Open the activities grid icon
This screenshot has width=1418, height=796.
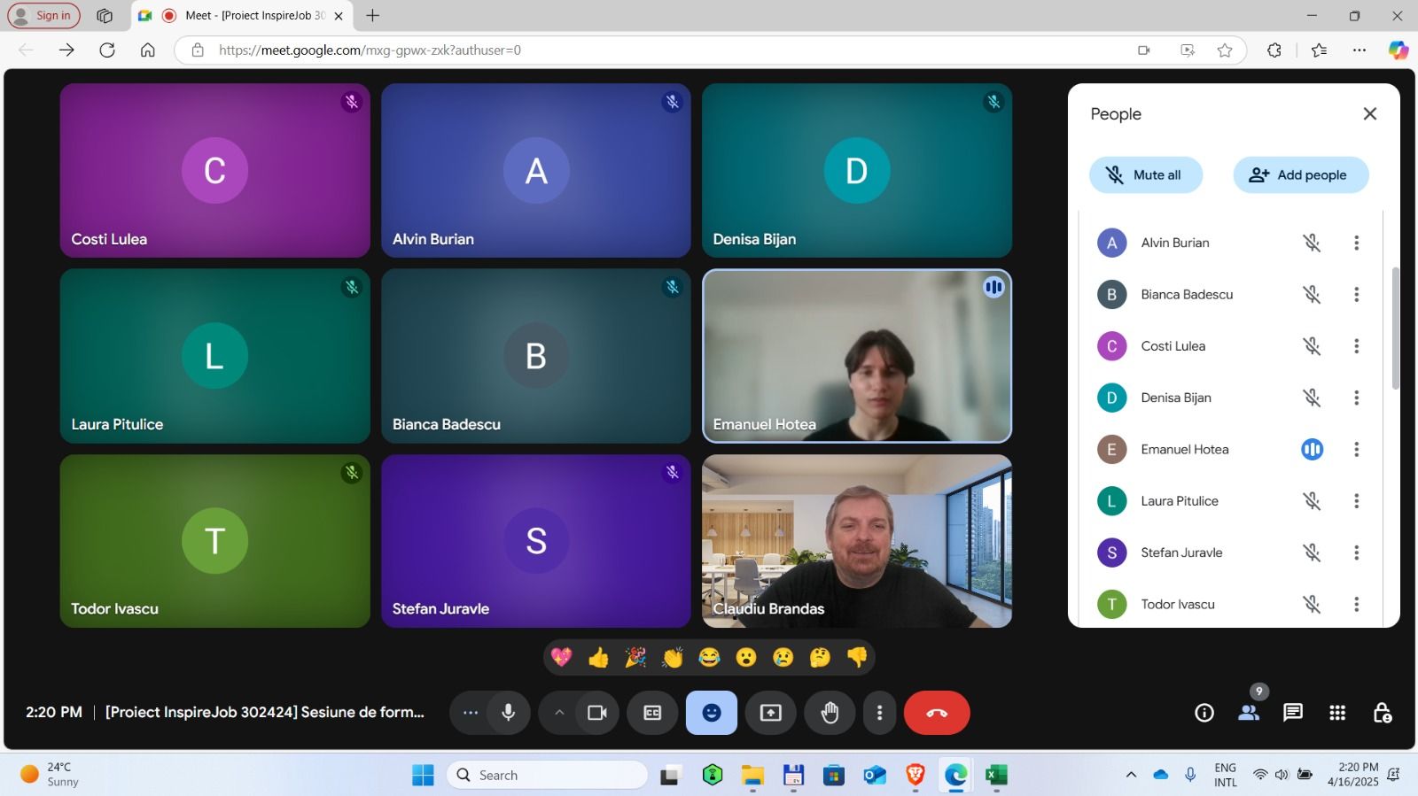(1337, 713)
